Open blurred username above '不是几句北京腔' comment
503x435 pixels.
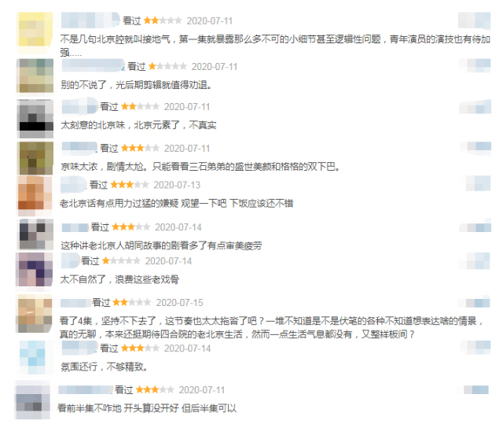(90, 20)
